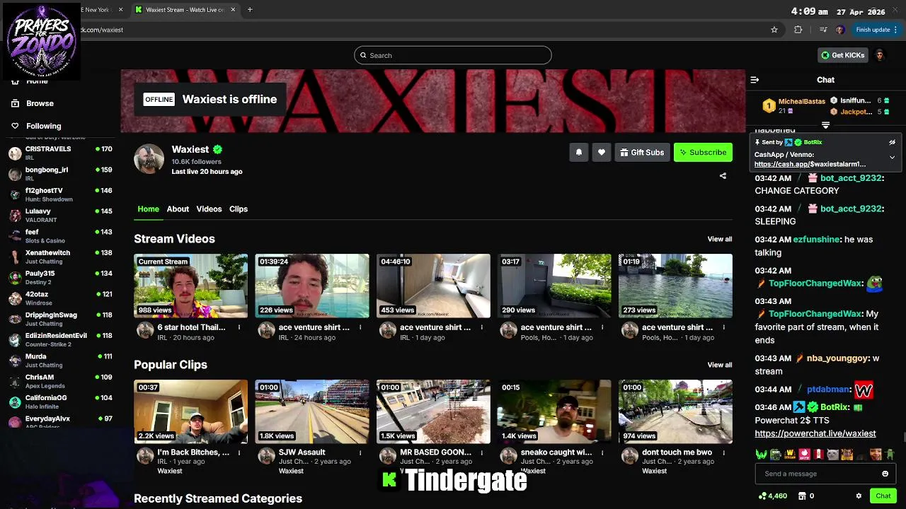Open the Videos tab
This screenshot has width=906, height=509.
pyautogui.click(x=209, y=209)
